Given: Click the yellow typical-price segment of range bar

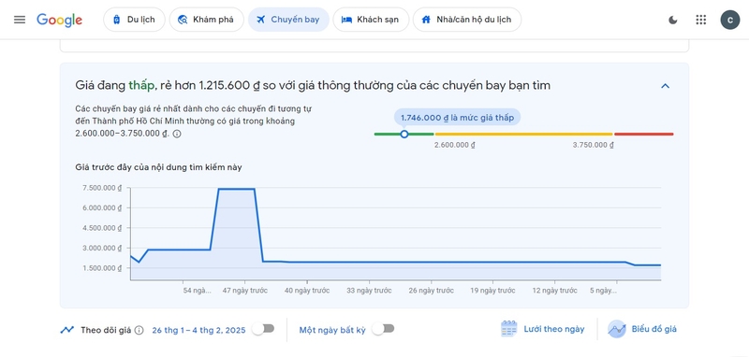Looking at the screenshot, I should tap(523, 134).
